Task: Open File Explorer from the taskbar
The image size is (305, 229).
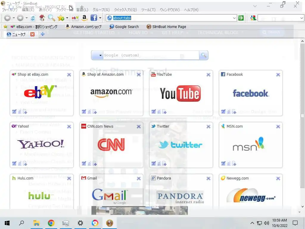Action: pyautogui.click(x=36, y=223)
